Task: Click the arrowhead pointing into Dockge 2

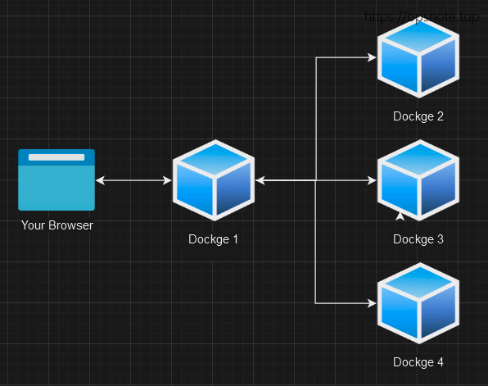Action: point(372,57)
